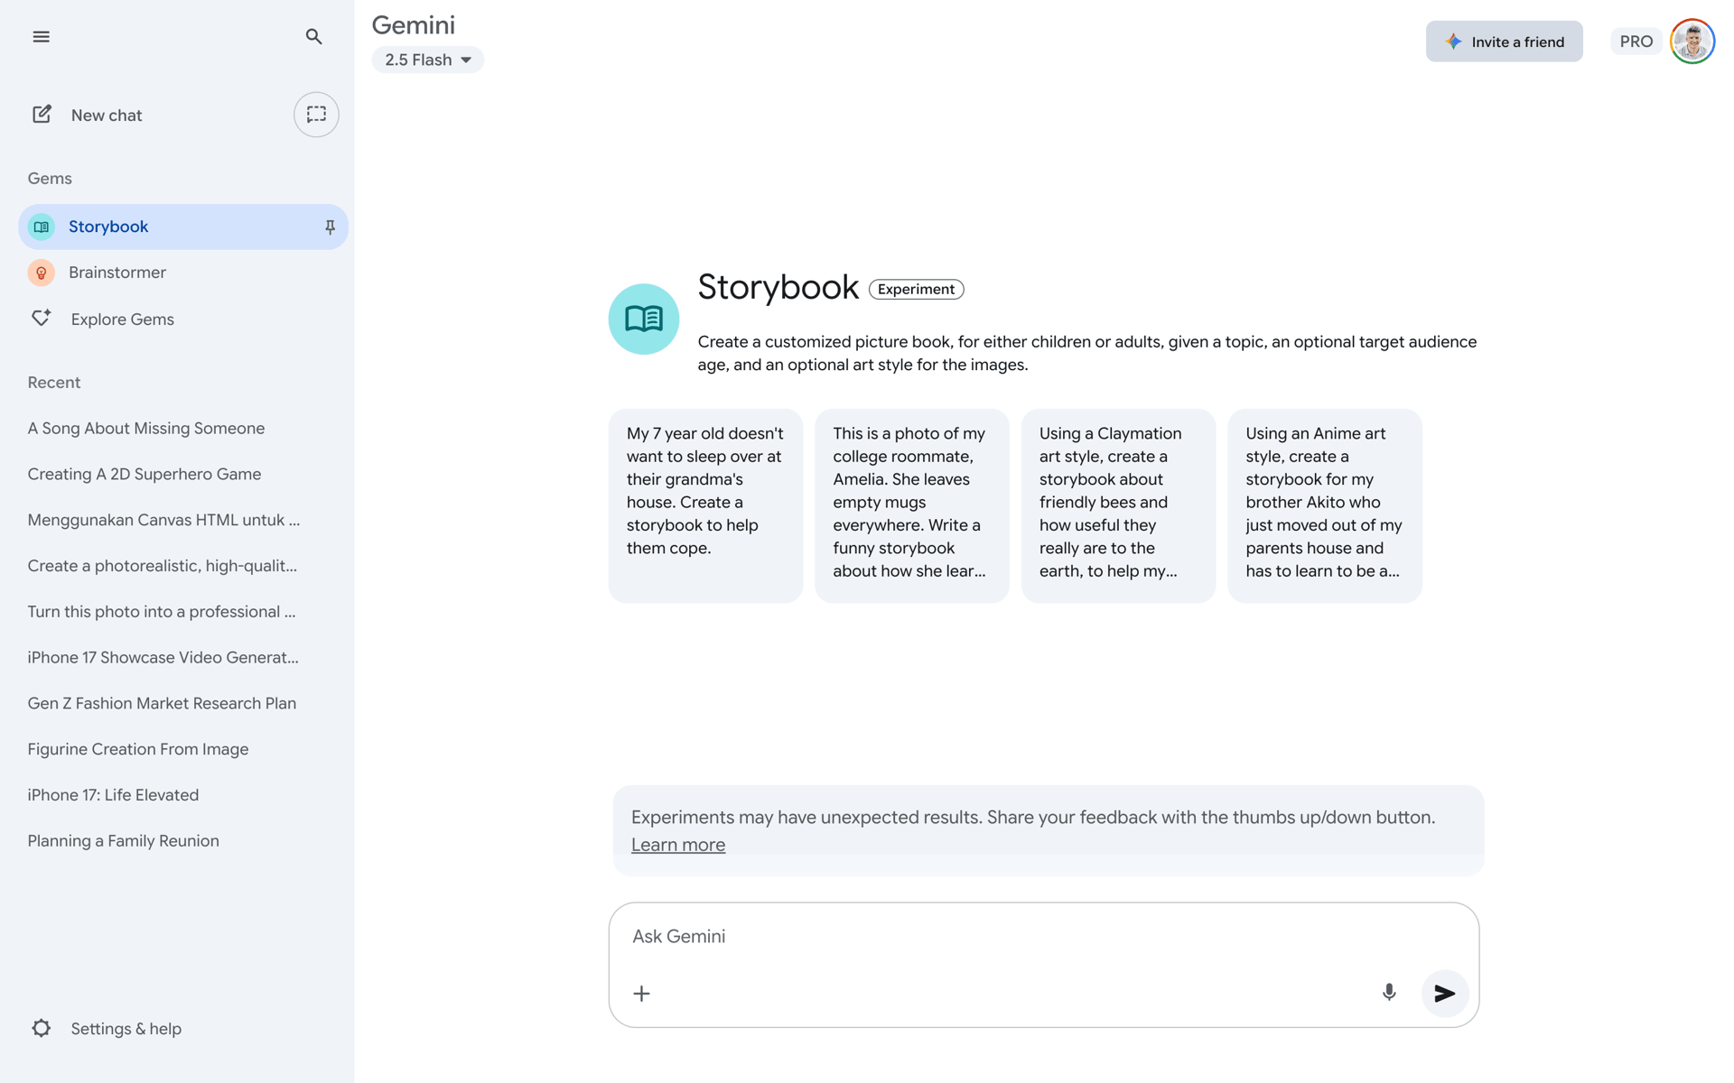
Task: Click the Settings gear icon
Action: [x=42, y=1028]
